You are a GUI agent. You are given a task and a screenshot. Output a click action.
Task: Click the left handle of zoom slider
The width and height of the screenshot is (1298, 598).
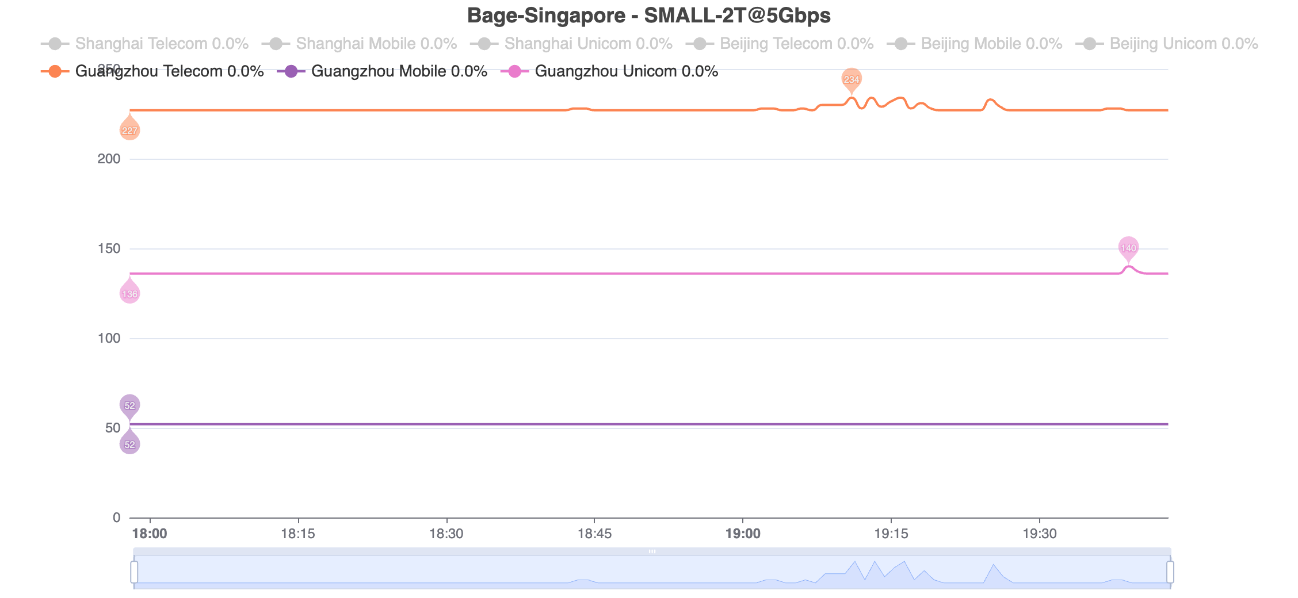pyautogui.click(x=134, y=572)
